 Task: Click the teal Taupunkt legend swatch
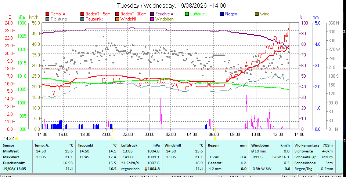point(82,19)
